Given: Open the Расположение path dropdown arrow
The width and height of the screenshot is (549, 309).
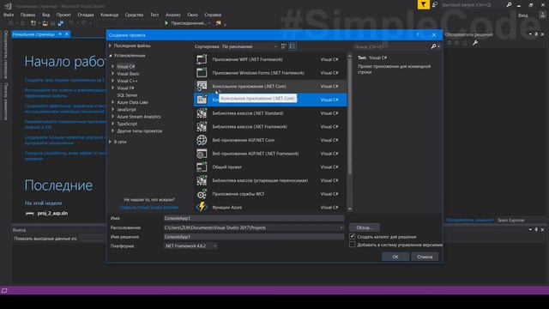Looking at the screenshot, I should (x=341, y=227).
